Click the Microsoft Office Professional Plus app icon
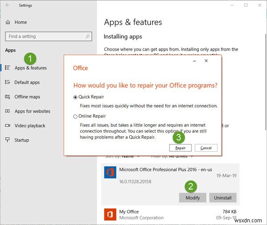The image size is (267, 225). tap(110, 172)
